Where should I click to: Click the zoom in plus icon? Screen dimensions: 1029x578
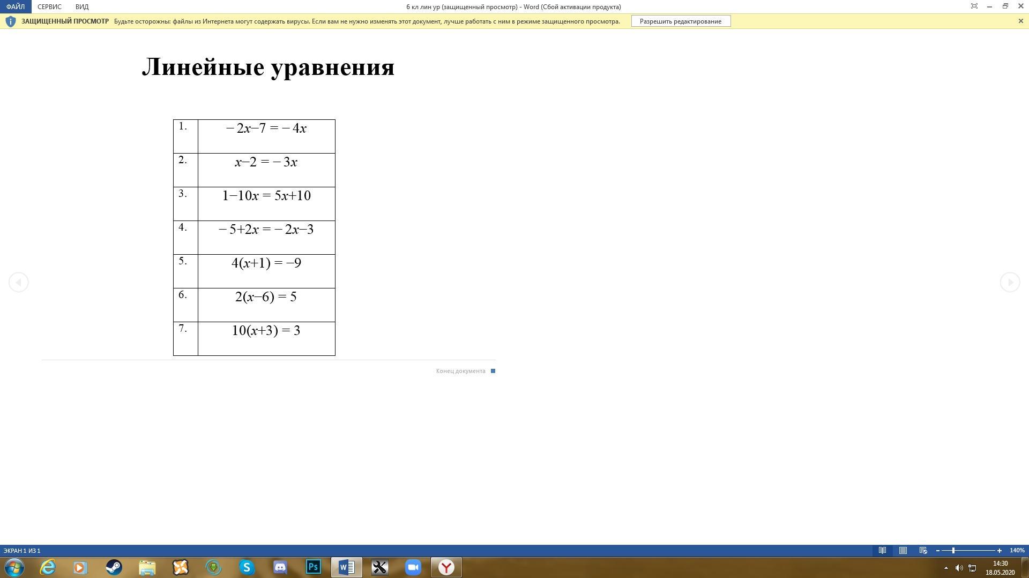[x=1000, y=550]
